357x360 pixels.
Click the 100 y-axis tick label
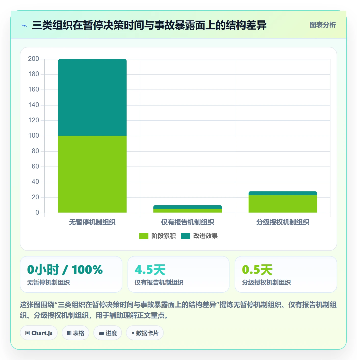(34, 136)
